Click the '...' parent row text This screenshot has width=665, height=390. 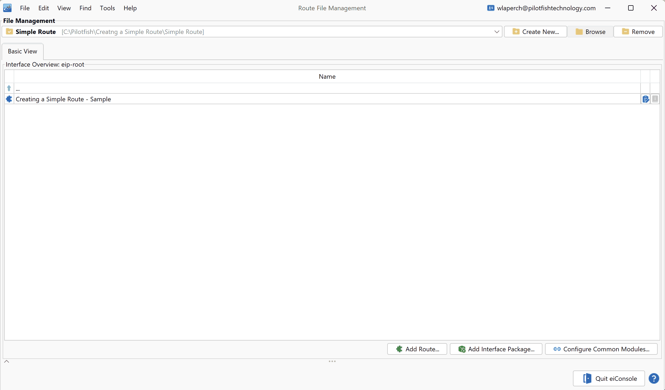tap(18, 89)
